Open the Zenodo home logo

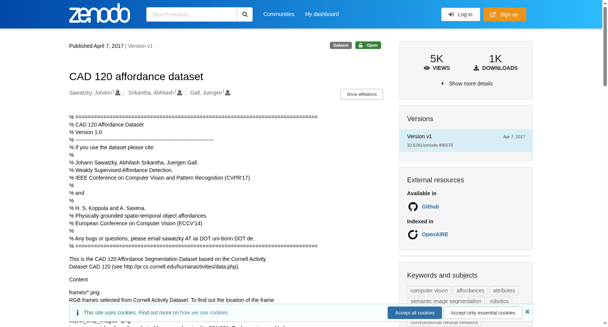(100, 14)
